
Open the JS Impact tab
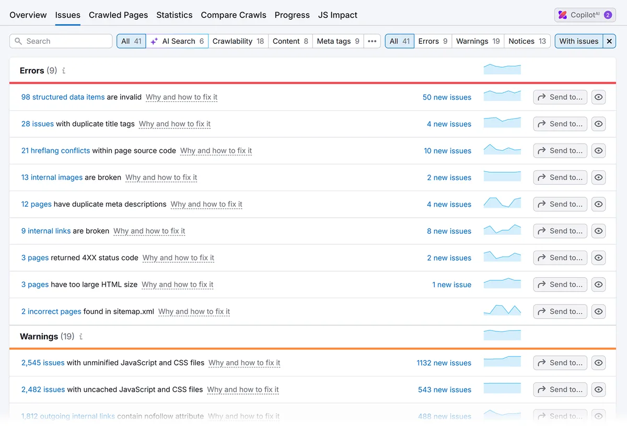[338, 15]
